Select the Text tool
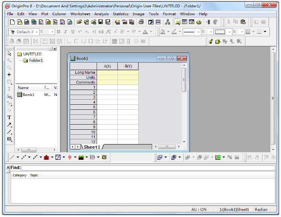The width and height of the screenshot is (281, 217). pos(9,117)
